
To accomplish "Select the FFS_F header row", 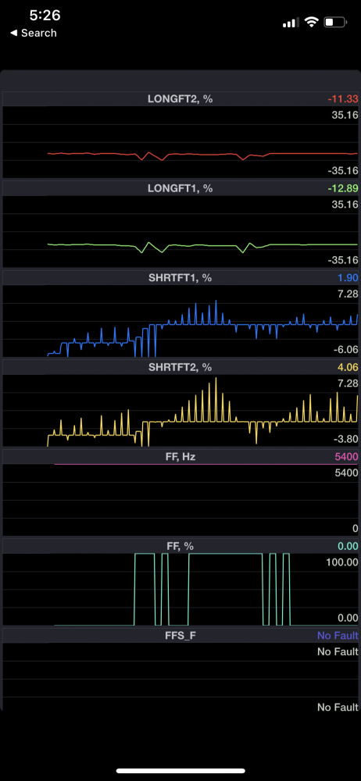I will tap(180, 636).
